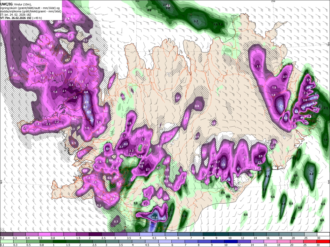This screenshot has height=247, width=330.
Task: Pick lower legend swatch between 5 and 6
Action: click(165, 241)
